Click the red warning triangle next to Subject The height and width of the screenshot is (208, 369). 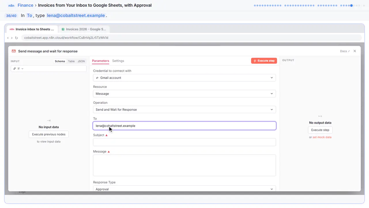point(106,135)
